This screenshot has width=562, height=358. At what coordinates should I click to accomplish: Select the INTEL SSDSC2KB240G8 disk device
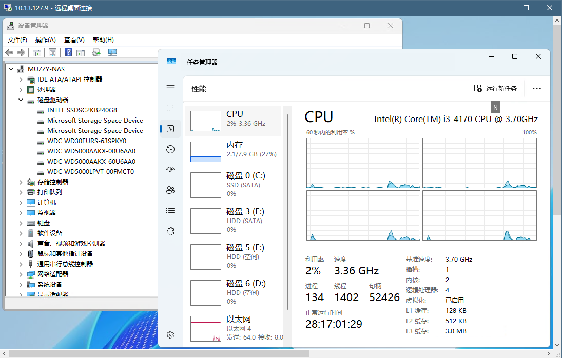click(x=82, y=110)
